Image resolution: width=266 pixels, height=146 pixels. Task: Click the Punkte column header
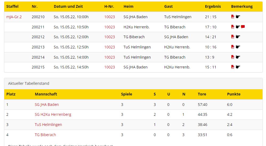point(234,94)
